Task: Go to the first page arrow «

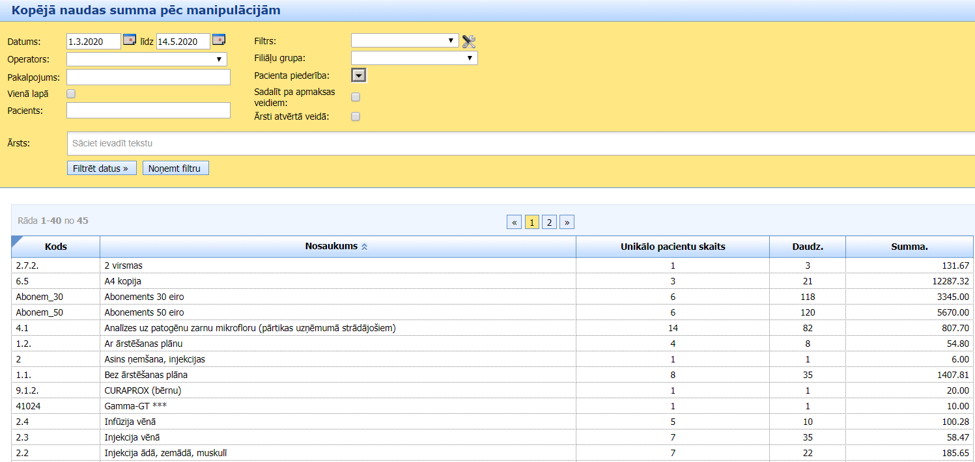Action: point(515,223)
